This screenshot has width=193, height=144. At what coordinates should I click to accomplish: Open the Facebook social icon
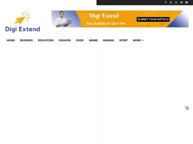166,3
